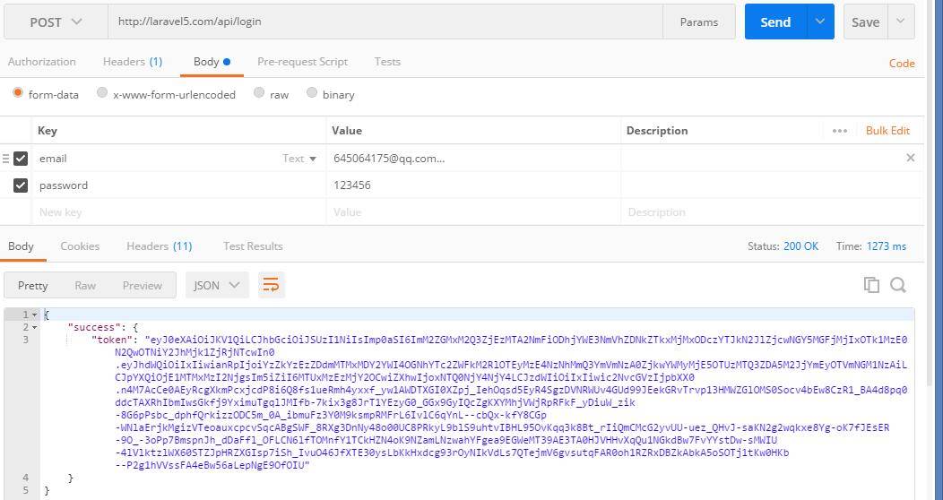The image size is (943, 500).
Task: Open search in response body
Action: [x=898, y=285]
